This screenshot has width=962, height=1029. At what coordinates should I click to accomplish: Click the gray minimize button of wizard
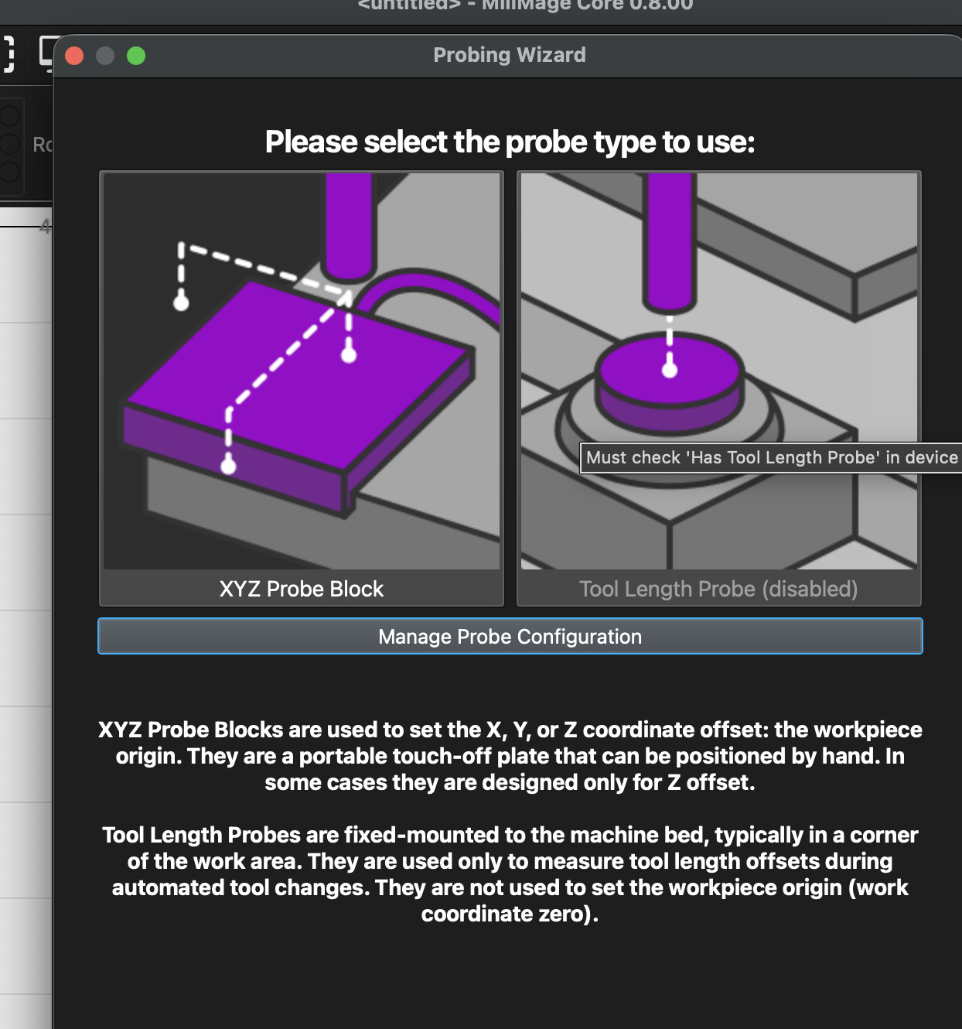[105, 56]
